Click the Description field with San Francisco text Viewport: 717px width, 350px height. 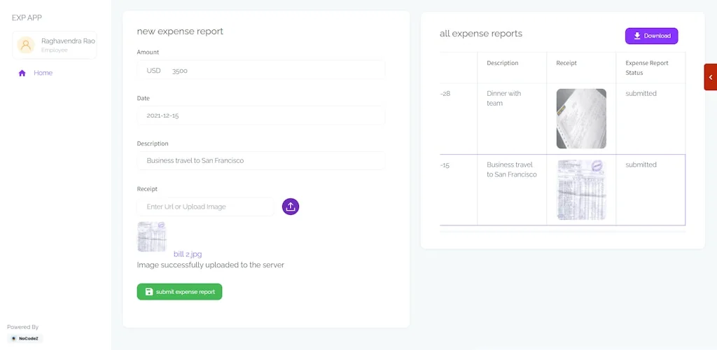260,161
